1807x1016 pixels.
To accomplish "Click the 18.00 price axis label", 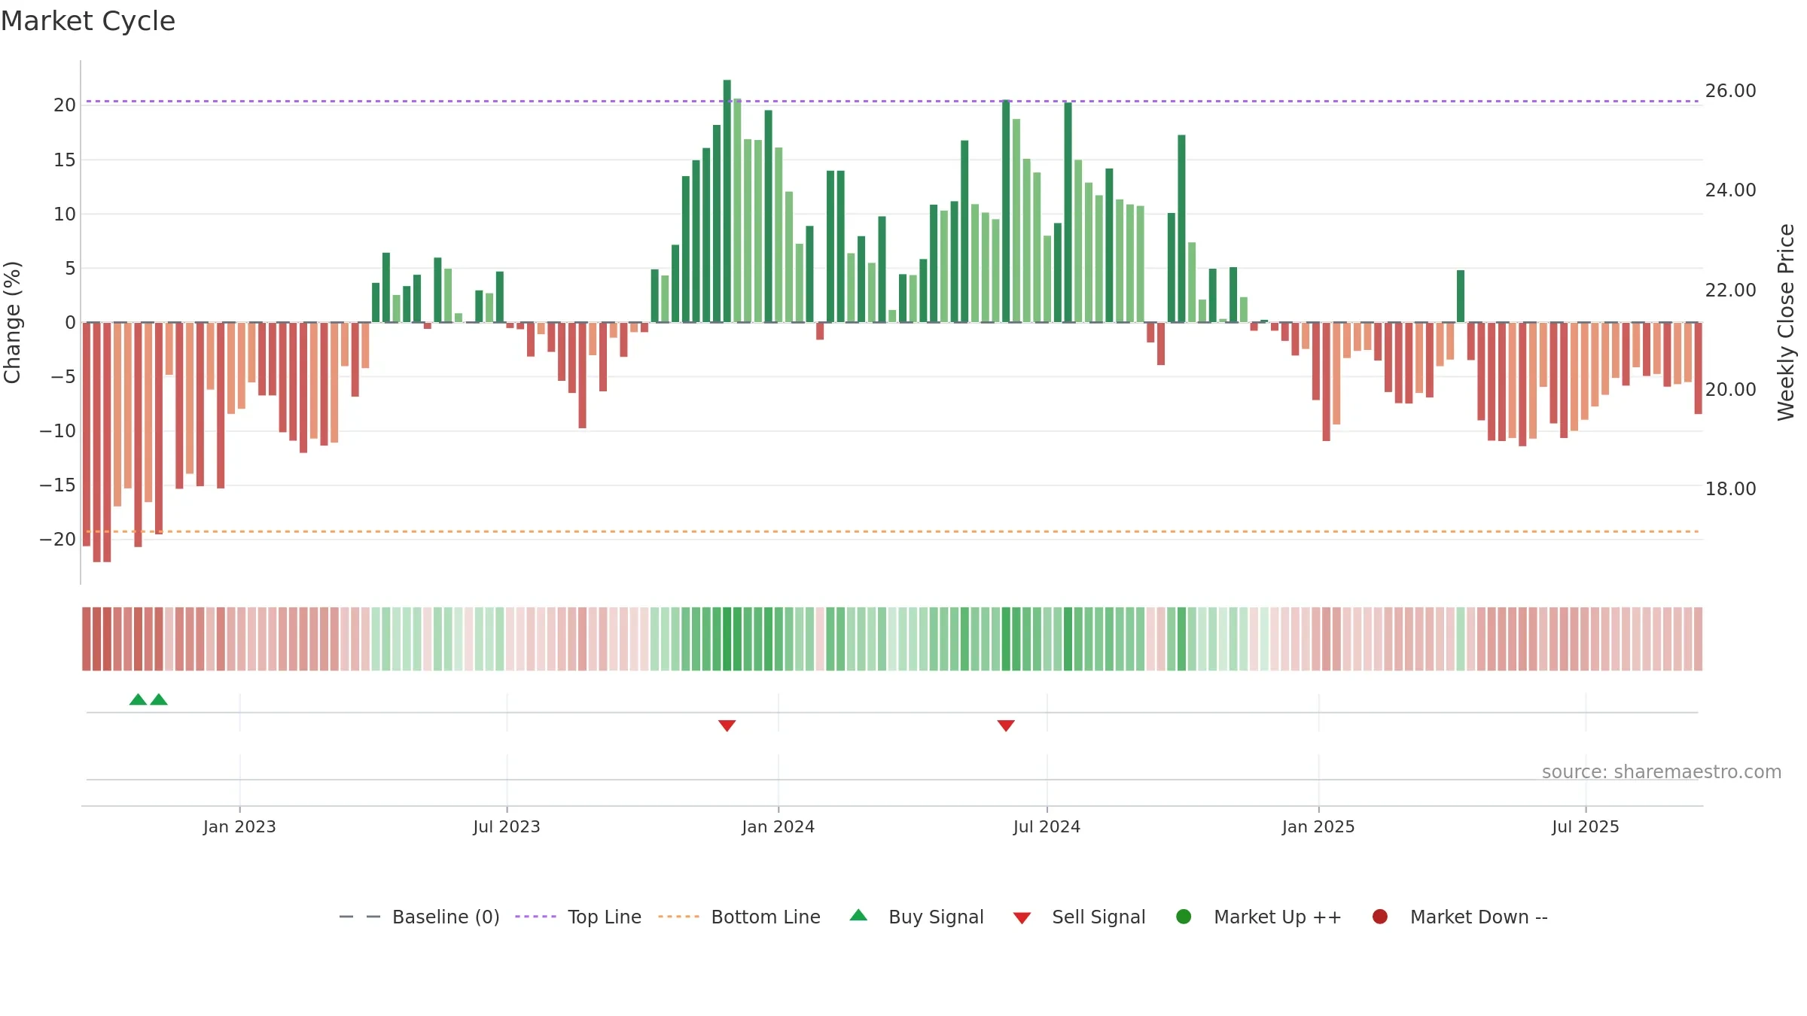I will (x=1730, y=488).
